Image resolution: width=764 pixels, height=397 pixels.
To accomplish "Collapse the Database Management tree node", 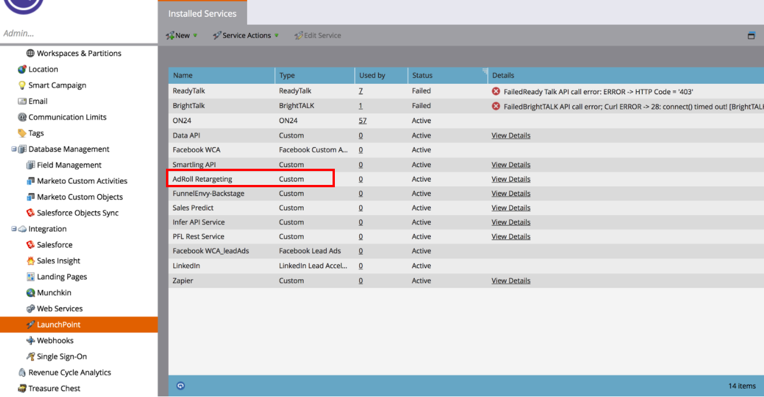I will 14,149.
